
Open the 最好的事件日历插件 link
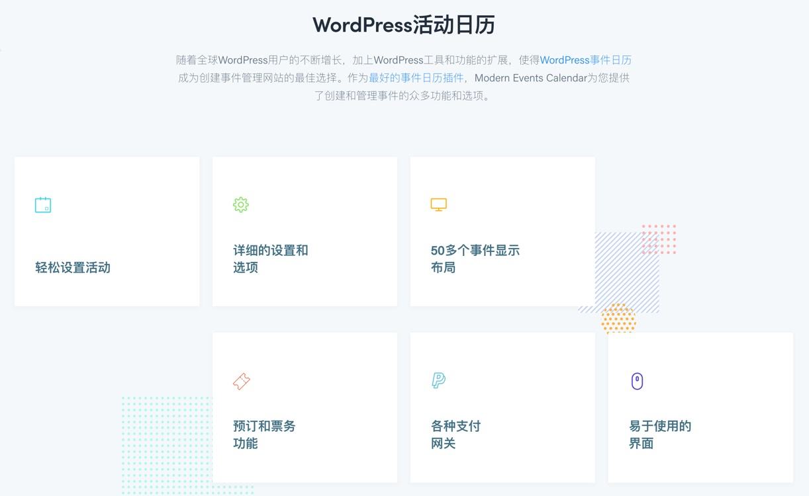(x=416, y=77)
